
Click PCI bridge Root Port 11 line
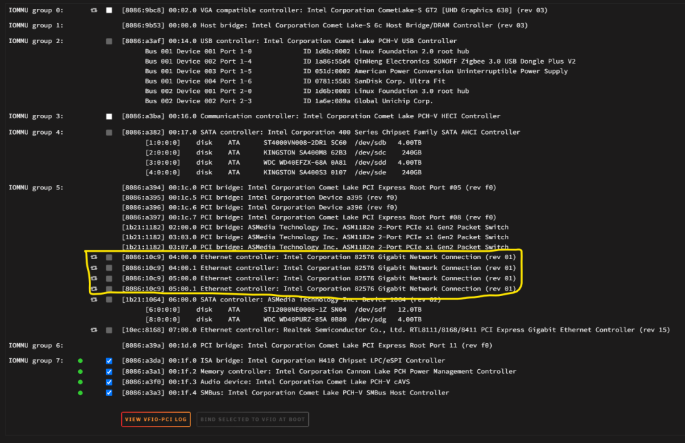307,345
